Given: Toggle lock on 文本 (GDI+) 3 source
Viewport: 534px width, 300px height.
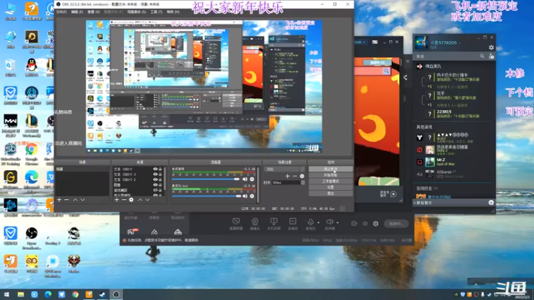Looking at the screenshot, I should pos(160,175).
